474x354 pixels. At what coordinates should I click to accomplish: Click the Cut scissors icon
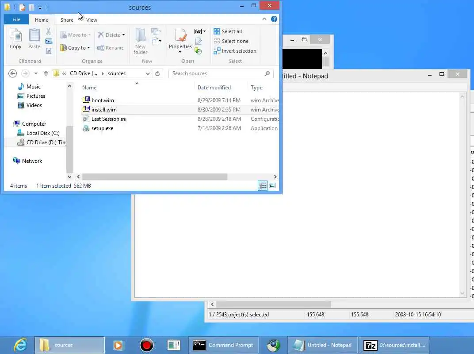(x=48, y=31)
